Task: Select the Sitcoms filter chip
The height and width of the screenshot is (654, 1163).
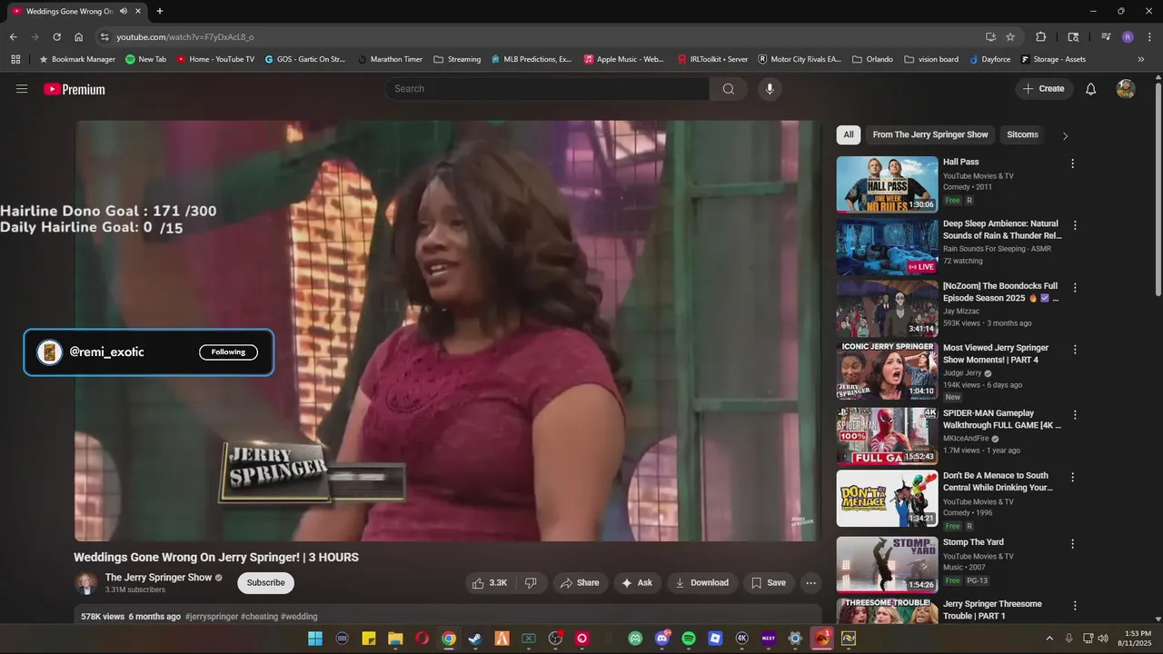Action: 1022,134
